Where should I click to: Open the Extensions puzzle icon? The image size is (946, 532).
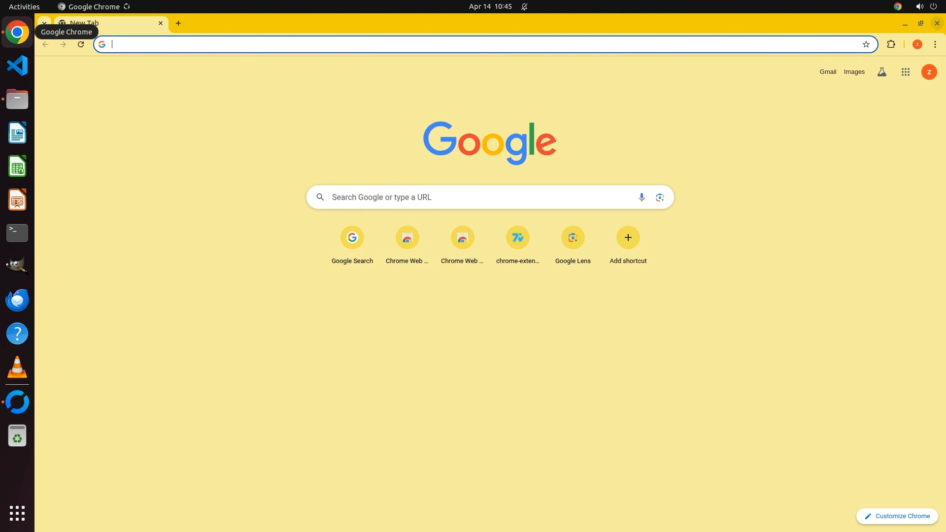891,44
